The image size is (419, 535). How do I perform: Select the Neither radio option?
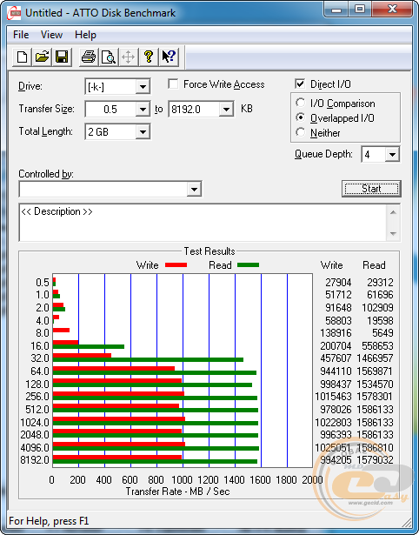point(301,132)
